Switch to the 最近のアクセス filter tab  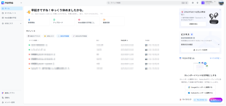pyautogui.click(x=34, y=36)
